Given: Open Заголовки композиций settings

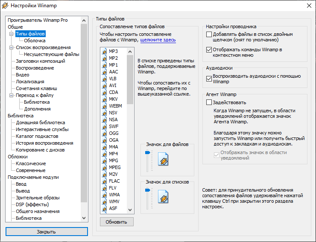Looking at the screenshot, I should click(x=41, y=61).
